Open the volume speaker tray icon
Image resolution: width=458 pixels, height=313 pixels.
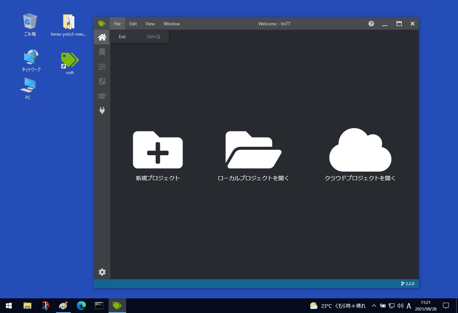coord(400,306)
